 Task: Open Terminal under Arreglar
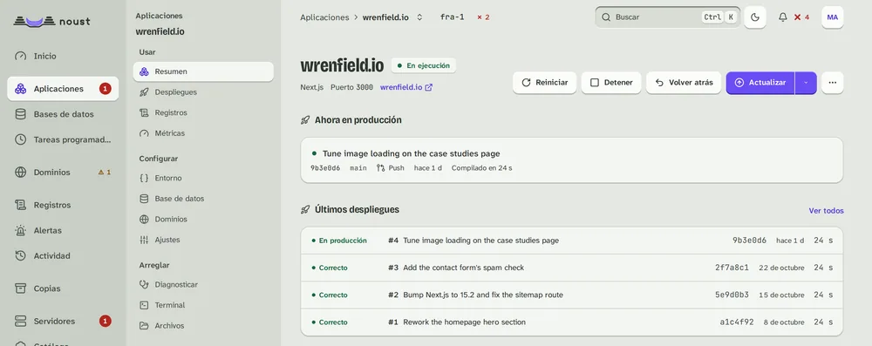click(x=203, y=305)
